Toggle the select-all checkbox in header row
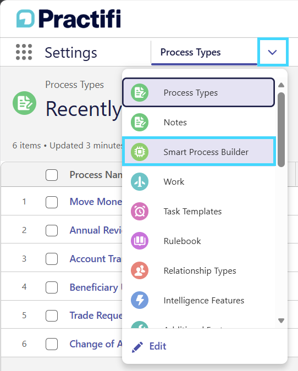298x371 pixels. 52,175
